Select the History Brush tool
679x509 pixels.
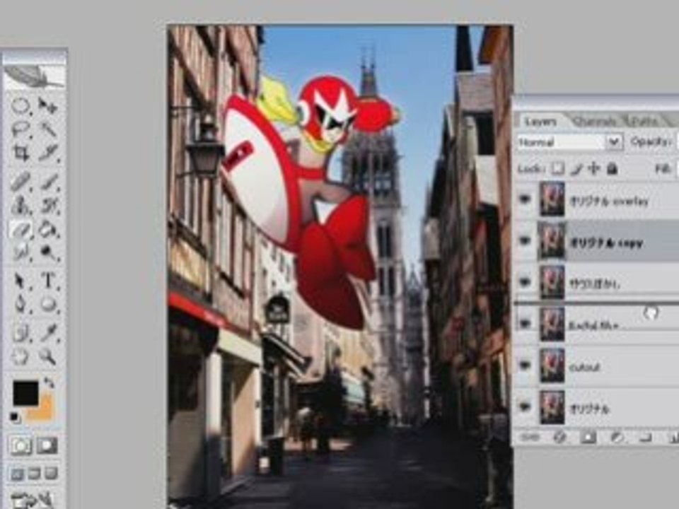49,205
